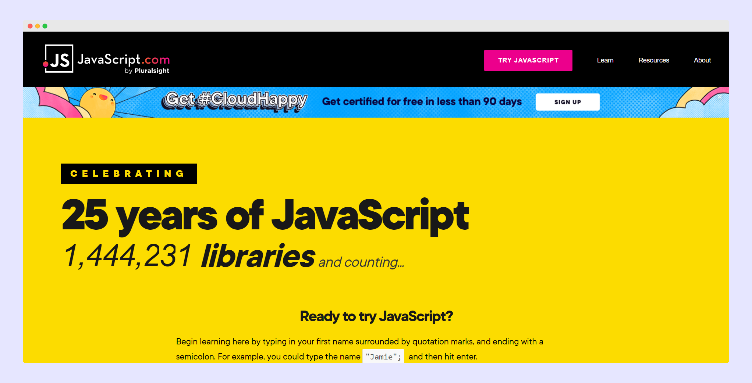This screenshot has width=752, height=383.
Task: Click the Get #CloudHappy banner title
Action: [x=235, y=101]
